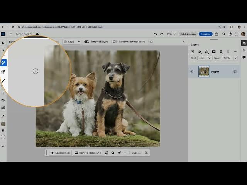Screen dimensions: 247x185
Task: Open the Blend mode dropdown
Action: coord(205,58)
